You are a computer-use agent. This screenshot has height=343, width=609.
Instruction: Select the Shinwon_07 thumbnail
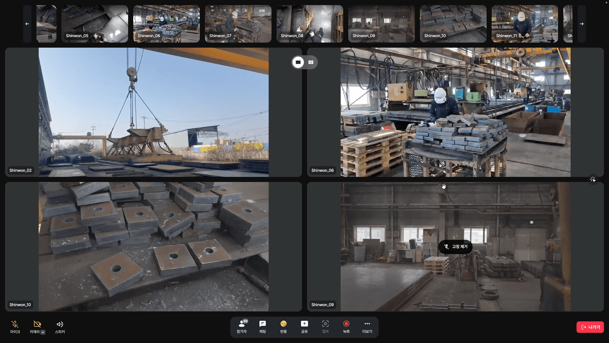point(238,24)
